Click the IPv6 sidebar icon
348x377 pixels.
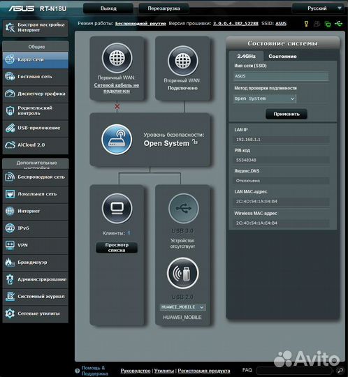pos(10,228)
